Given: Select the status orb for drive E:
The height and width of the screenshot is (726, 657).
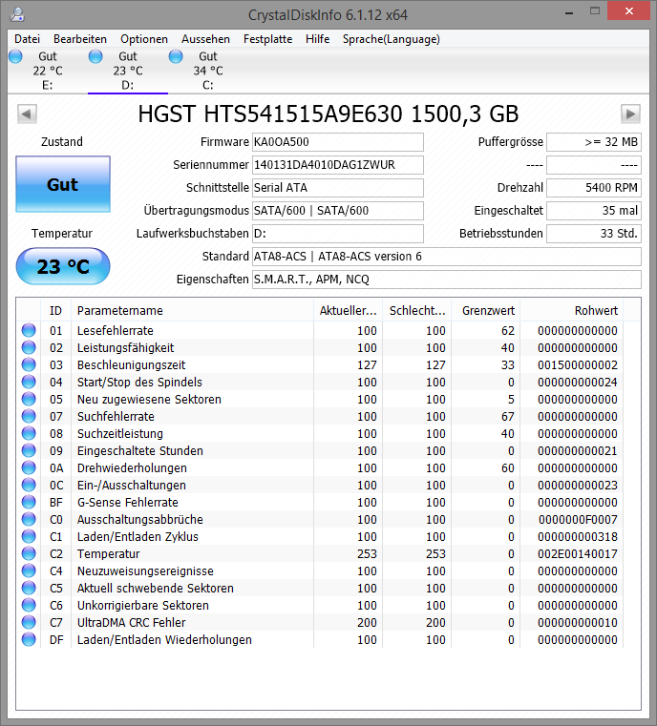Looking at the screenshot, I should [x=15, y=56].
